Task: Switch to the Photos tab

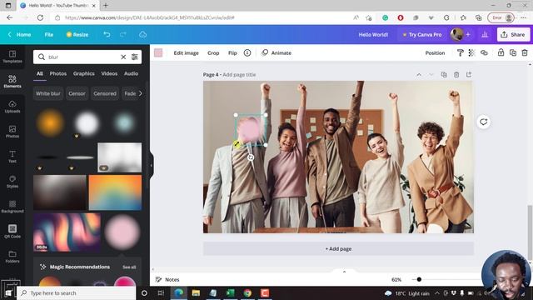Action: point(58,73)
